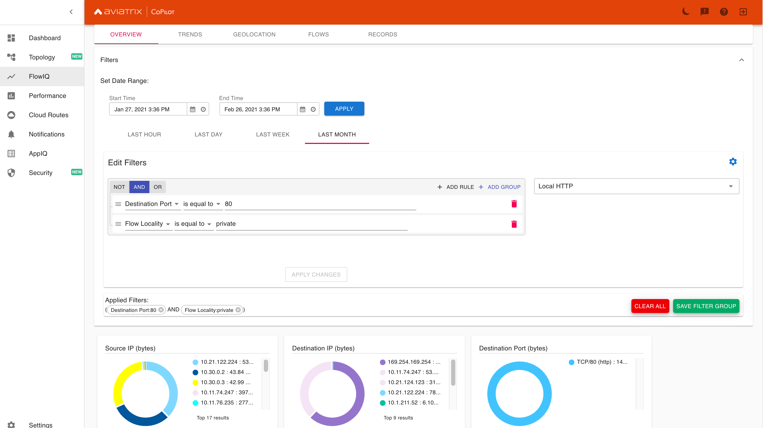The image size is (763, 428).
Task: Open End Time calendar picker
Action: (x=302, y=109)
